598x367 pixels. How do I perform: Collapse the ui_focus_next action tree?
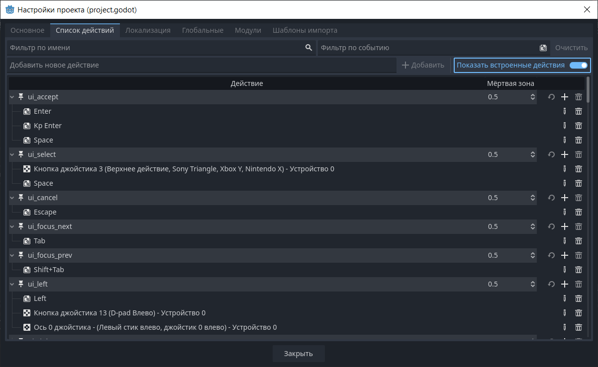coord(12,226)
